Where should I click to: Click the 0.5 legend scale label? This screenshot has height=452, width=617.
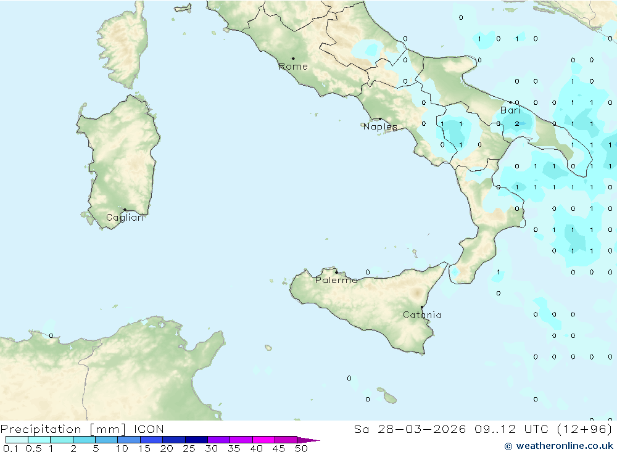tap(33, 448)
